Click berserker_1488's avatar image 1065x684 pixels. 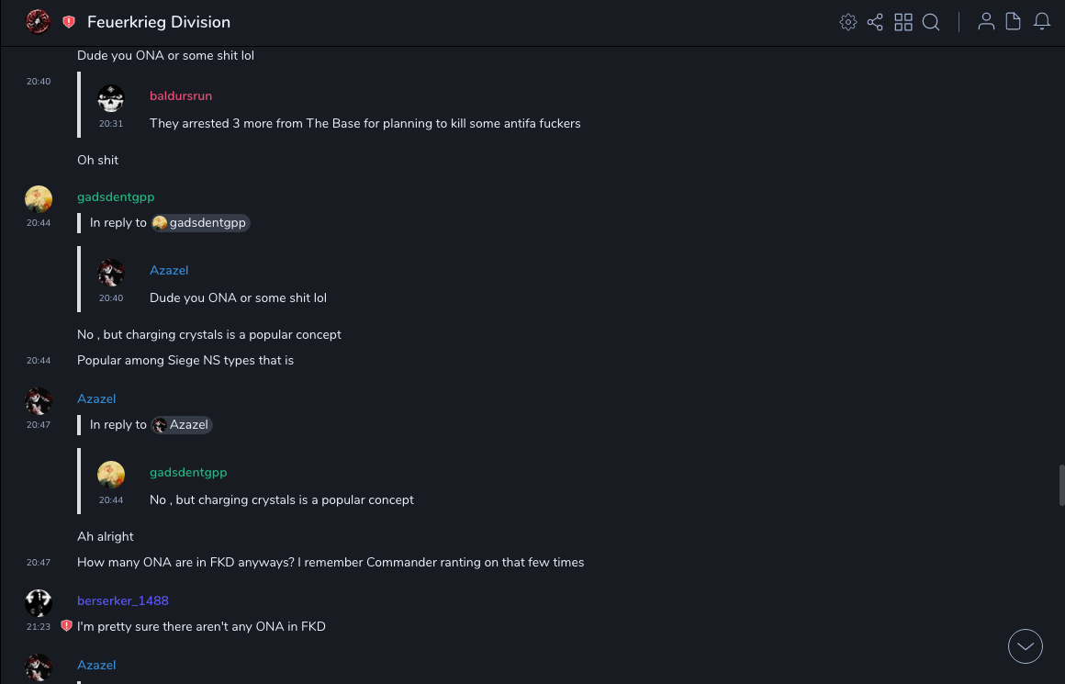(x=39, y=602)
